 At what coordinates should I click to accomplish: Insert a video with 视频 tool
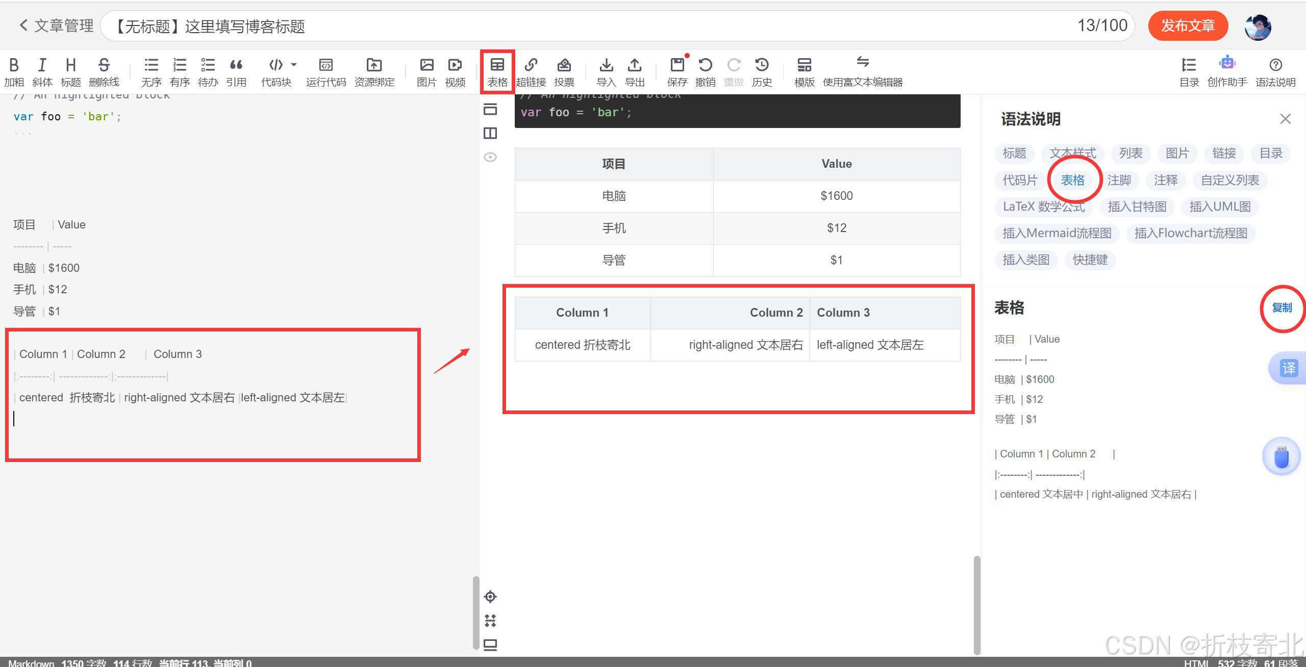click(x=455, y=72)
